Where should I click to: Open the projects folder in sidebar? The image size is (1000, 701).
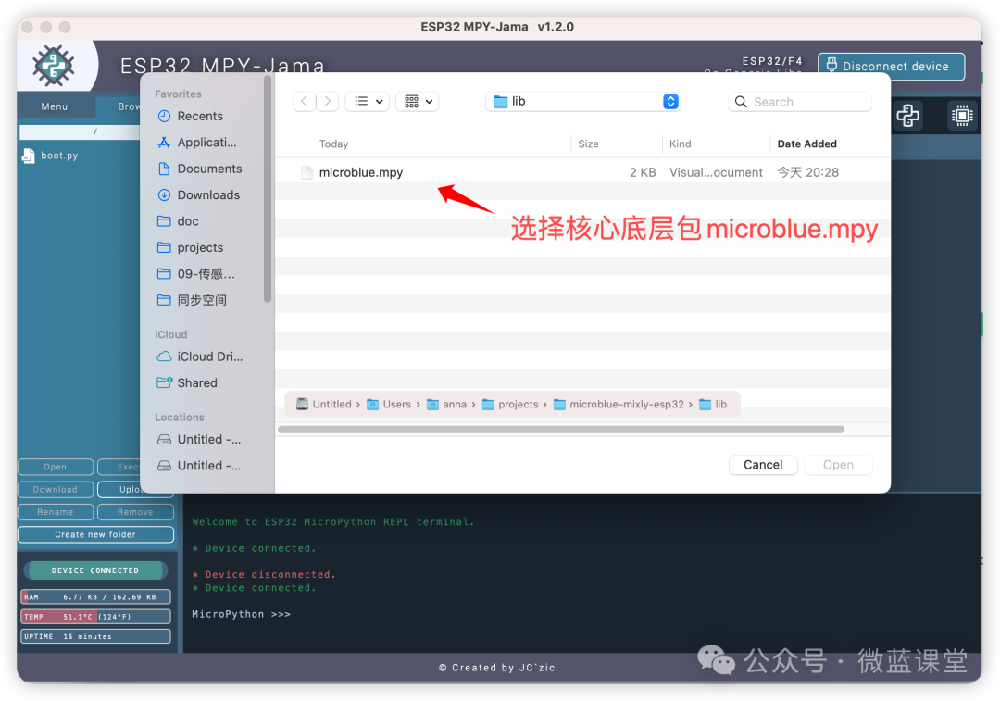pyautogui.click(x=199, y=247)
